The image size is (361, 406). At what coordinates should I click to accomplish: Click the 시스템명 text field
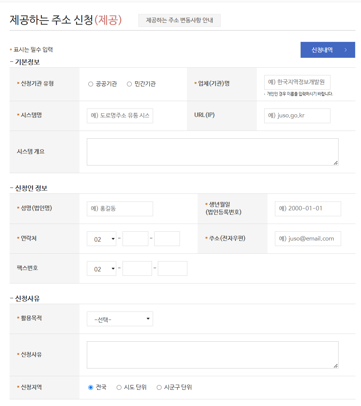pyautogui.click(x=120, y=116)
